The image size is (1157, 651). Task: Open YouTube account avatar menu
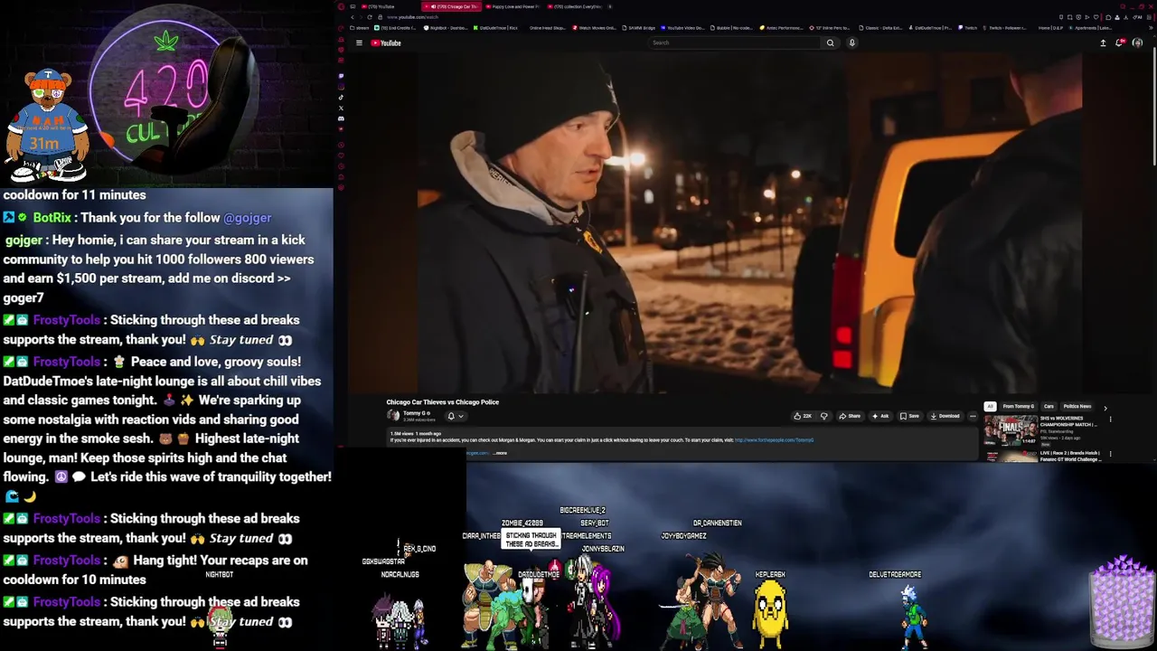(1137, 42)
